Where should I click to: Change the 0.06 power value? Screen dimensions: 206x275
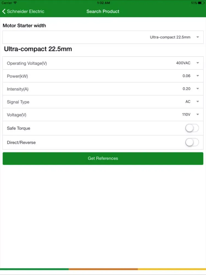click(186, 76)
